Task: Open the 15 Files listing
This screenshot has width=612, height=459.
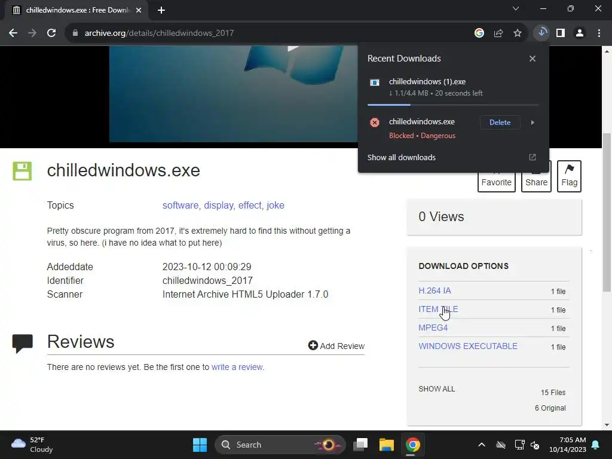Action: pos(553,393)
